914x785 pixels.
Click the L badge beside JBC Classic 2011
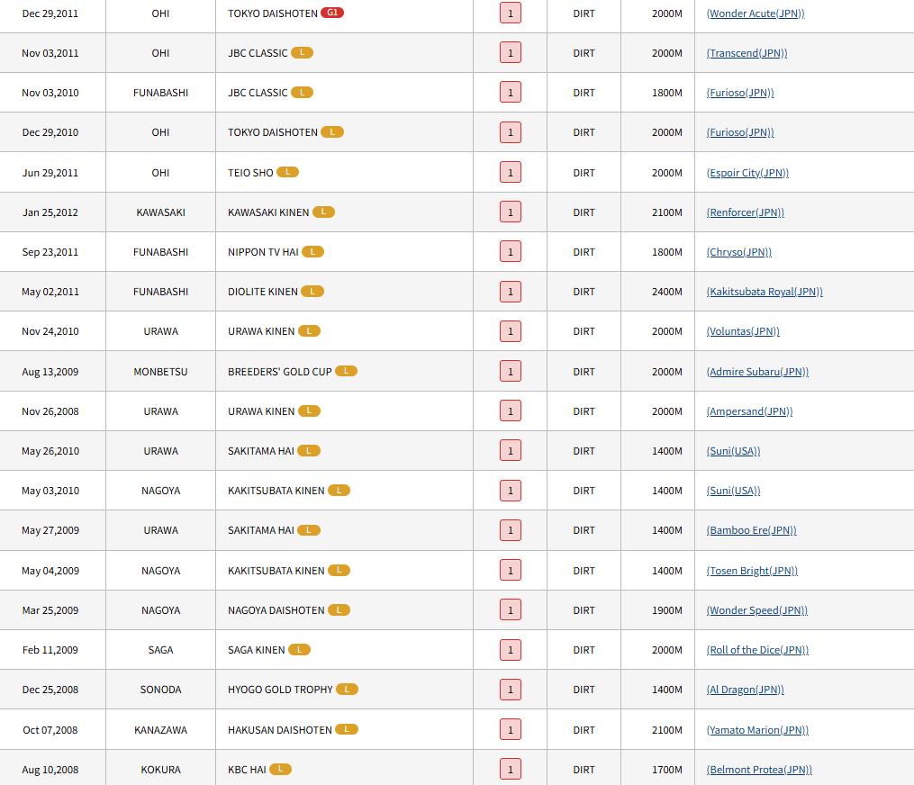point(302,52)
